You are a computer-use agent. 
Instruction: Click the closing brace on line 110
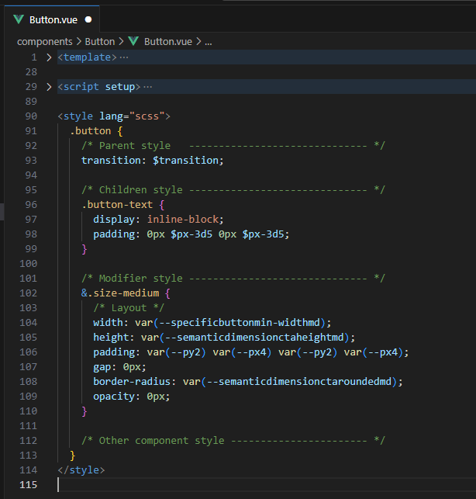(85, 411)
